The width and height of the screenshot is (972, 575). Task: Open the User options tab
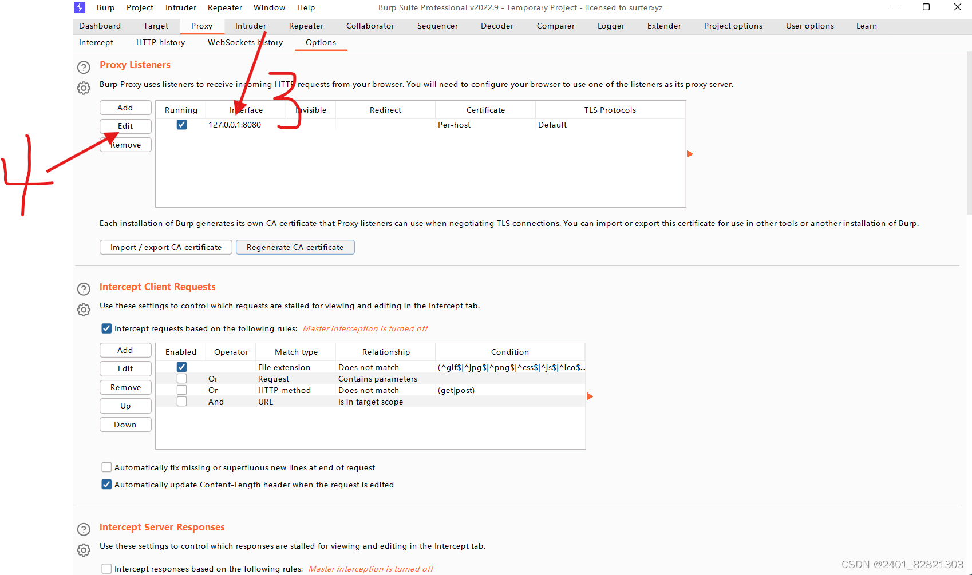pyautogui.click(x=810, y=26)
